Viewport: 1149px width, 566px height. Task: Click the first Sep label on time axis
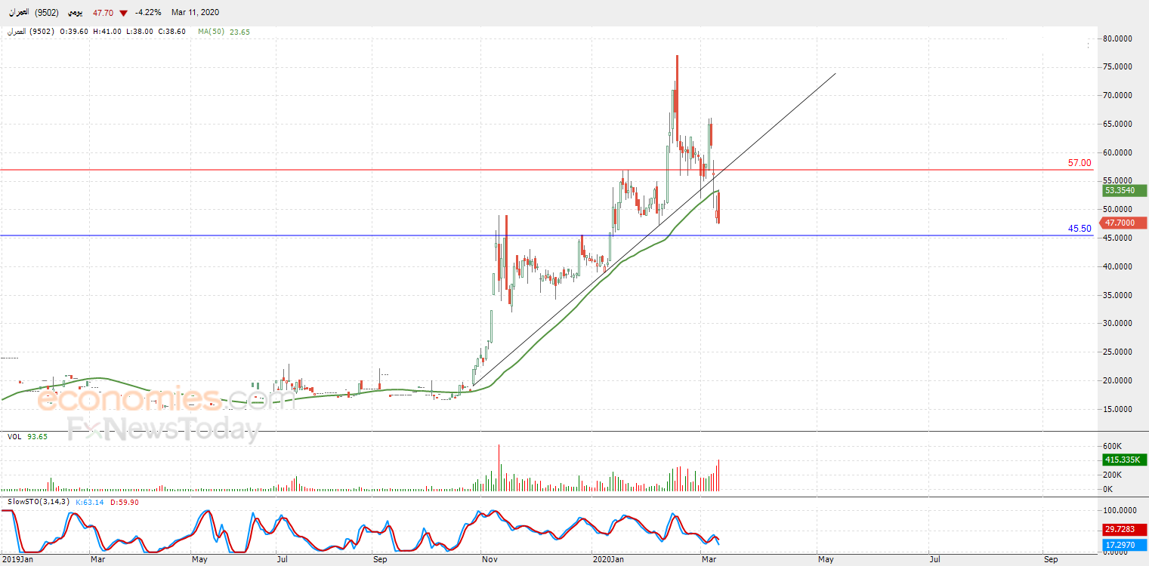point(380,560)
